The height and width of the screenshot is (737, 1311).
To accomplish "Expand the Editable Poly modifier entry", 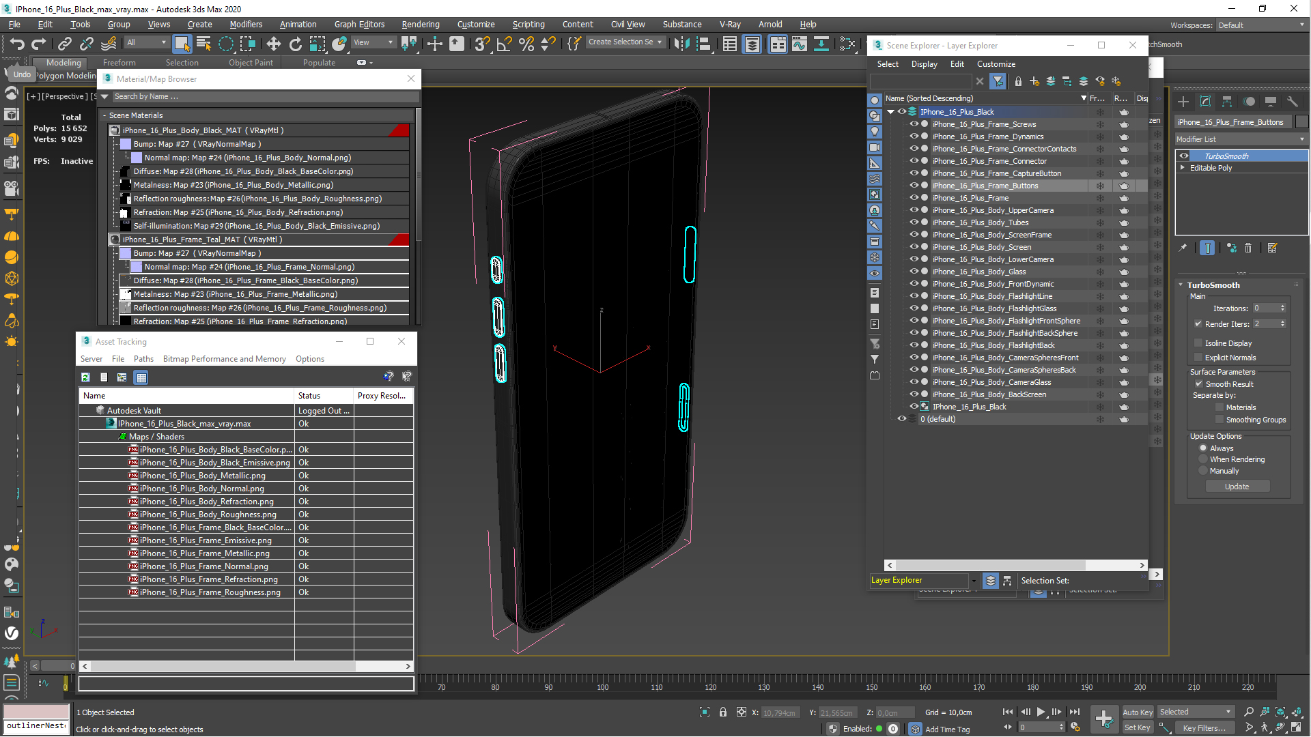I will tap(1183, 168).
